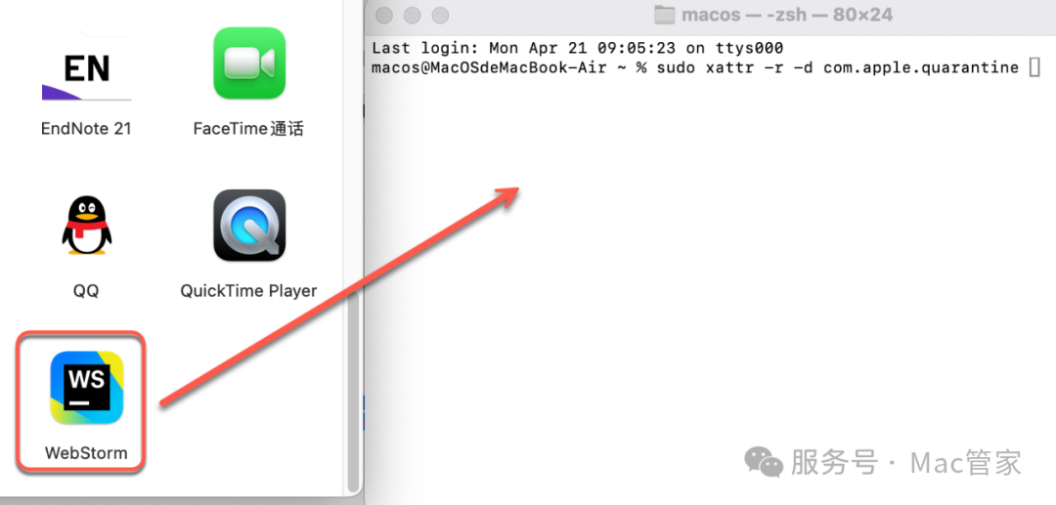Select the QuickTime Player icon
1056x505 pixels.
[249, 226]
